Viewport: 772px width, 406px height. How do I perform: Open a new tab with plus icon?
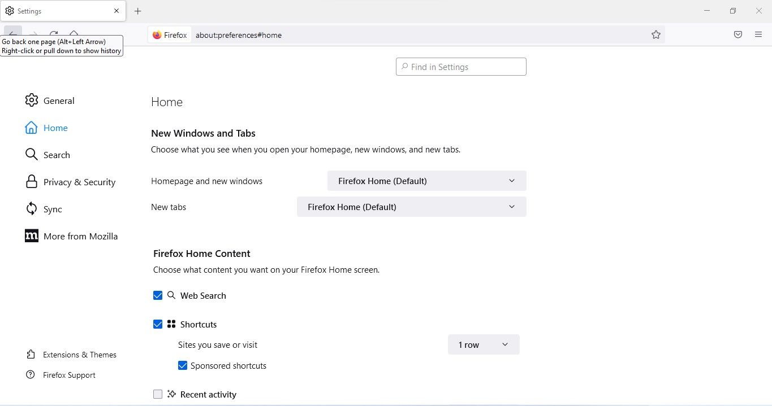pos(138,11)
